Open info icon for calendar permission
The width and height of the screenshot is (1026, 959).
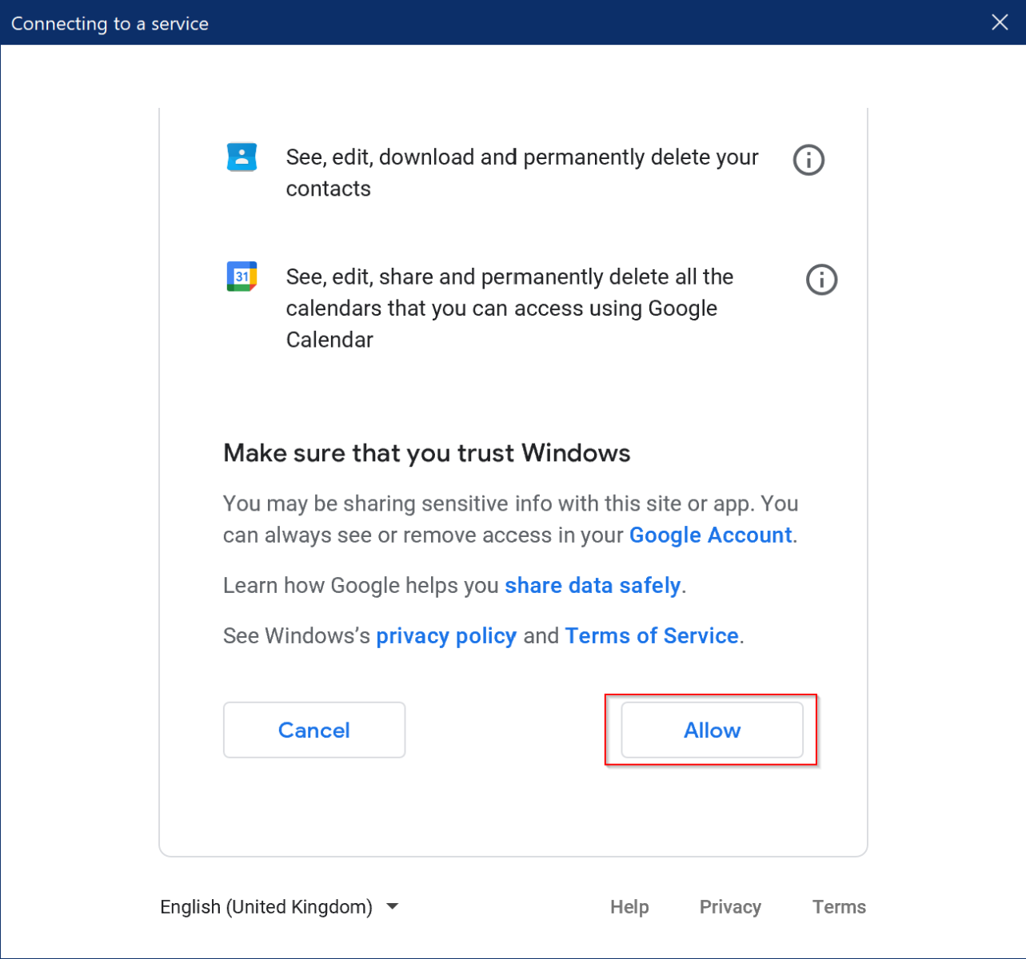point(821,280)
